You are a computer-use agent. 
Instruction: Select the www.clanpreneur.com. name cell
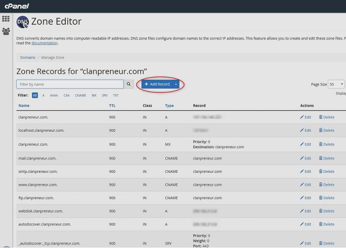[38, 184]
